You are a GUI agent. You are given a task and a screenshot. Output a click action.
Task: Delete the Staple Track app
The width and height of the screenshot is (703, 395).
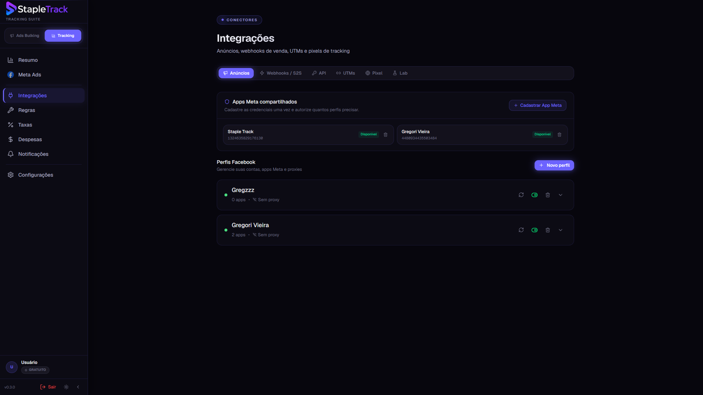[x=385, y=135]
